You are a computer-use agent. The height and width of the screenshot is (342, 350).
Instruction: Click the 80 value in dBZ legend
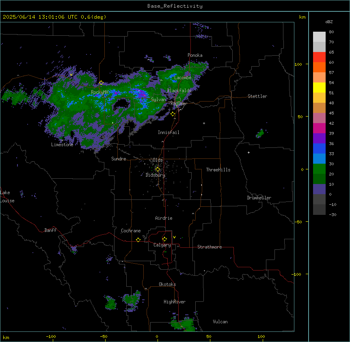[x=331, y=32]
